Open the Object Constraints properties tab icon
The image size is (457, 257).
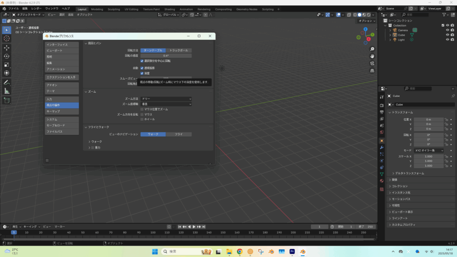pyautogui.click(x=382, y=168)
